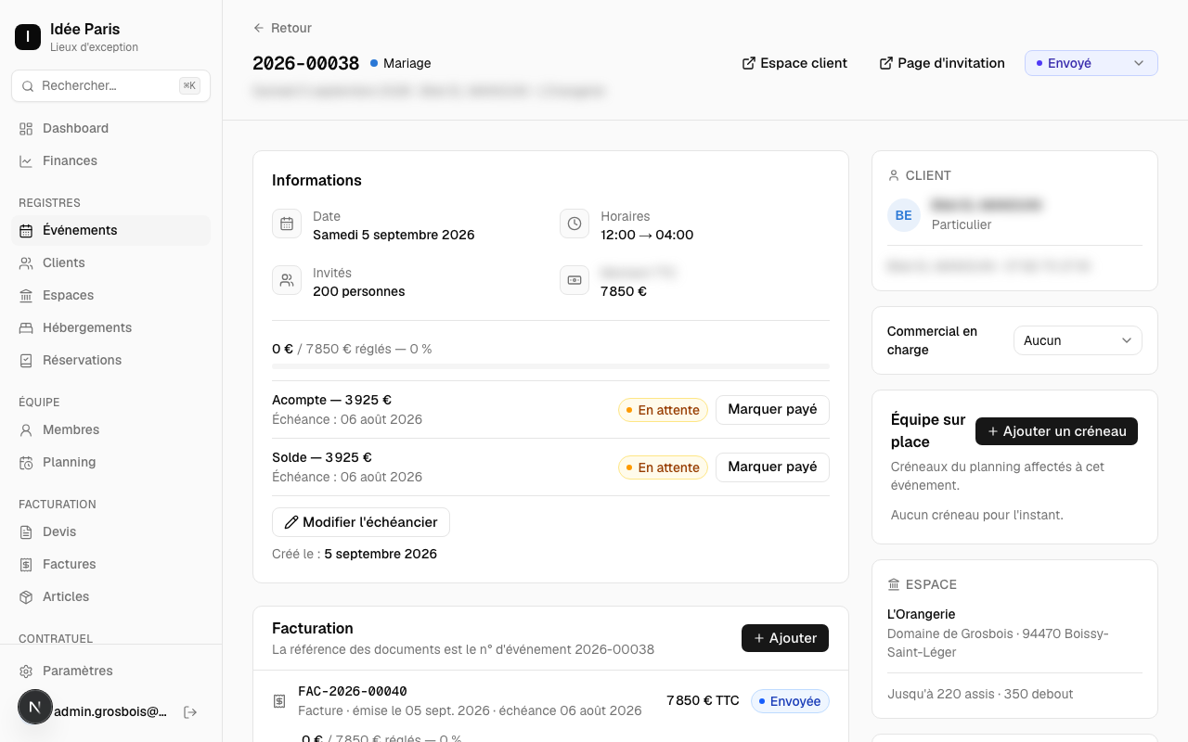
Task: Mark the Acompte 3925 € as paid
Action: tap(772, 409)
